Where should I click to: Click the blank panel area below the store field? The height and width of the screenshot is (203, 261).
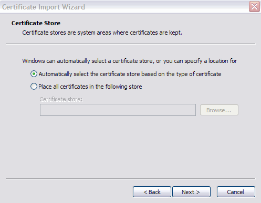(x=131, y=147)
